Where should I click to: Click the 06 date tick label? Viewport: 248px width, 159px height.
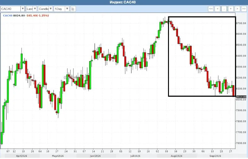203,152
